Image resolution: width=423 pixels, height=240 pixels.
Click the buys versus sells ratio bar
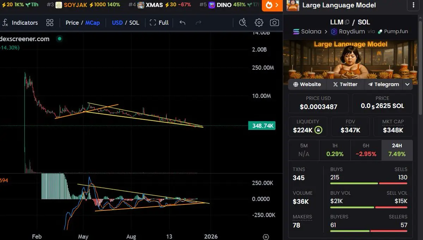point(369,183)
